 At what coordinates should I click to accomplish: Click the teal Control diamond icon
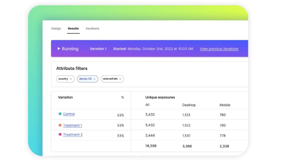point(60,114)
